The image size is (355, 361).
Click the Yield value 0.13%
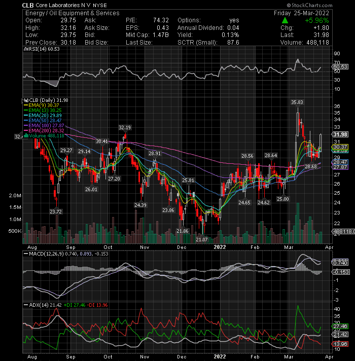pyautogui.click(x=230, y=35)
